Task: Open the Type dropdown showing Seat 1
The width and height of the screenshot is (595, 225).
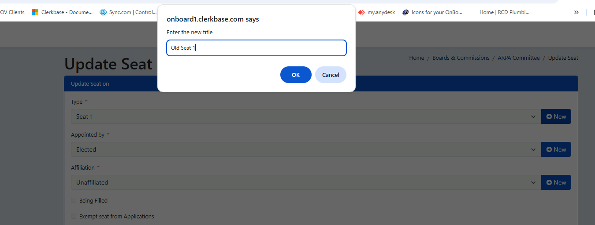Action: 306,116
